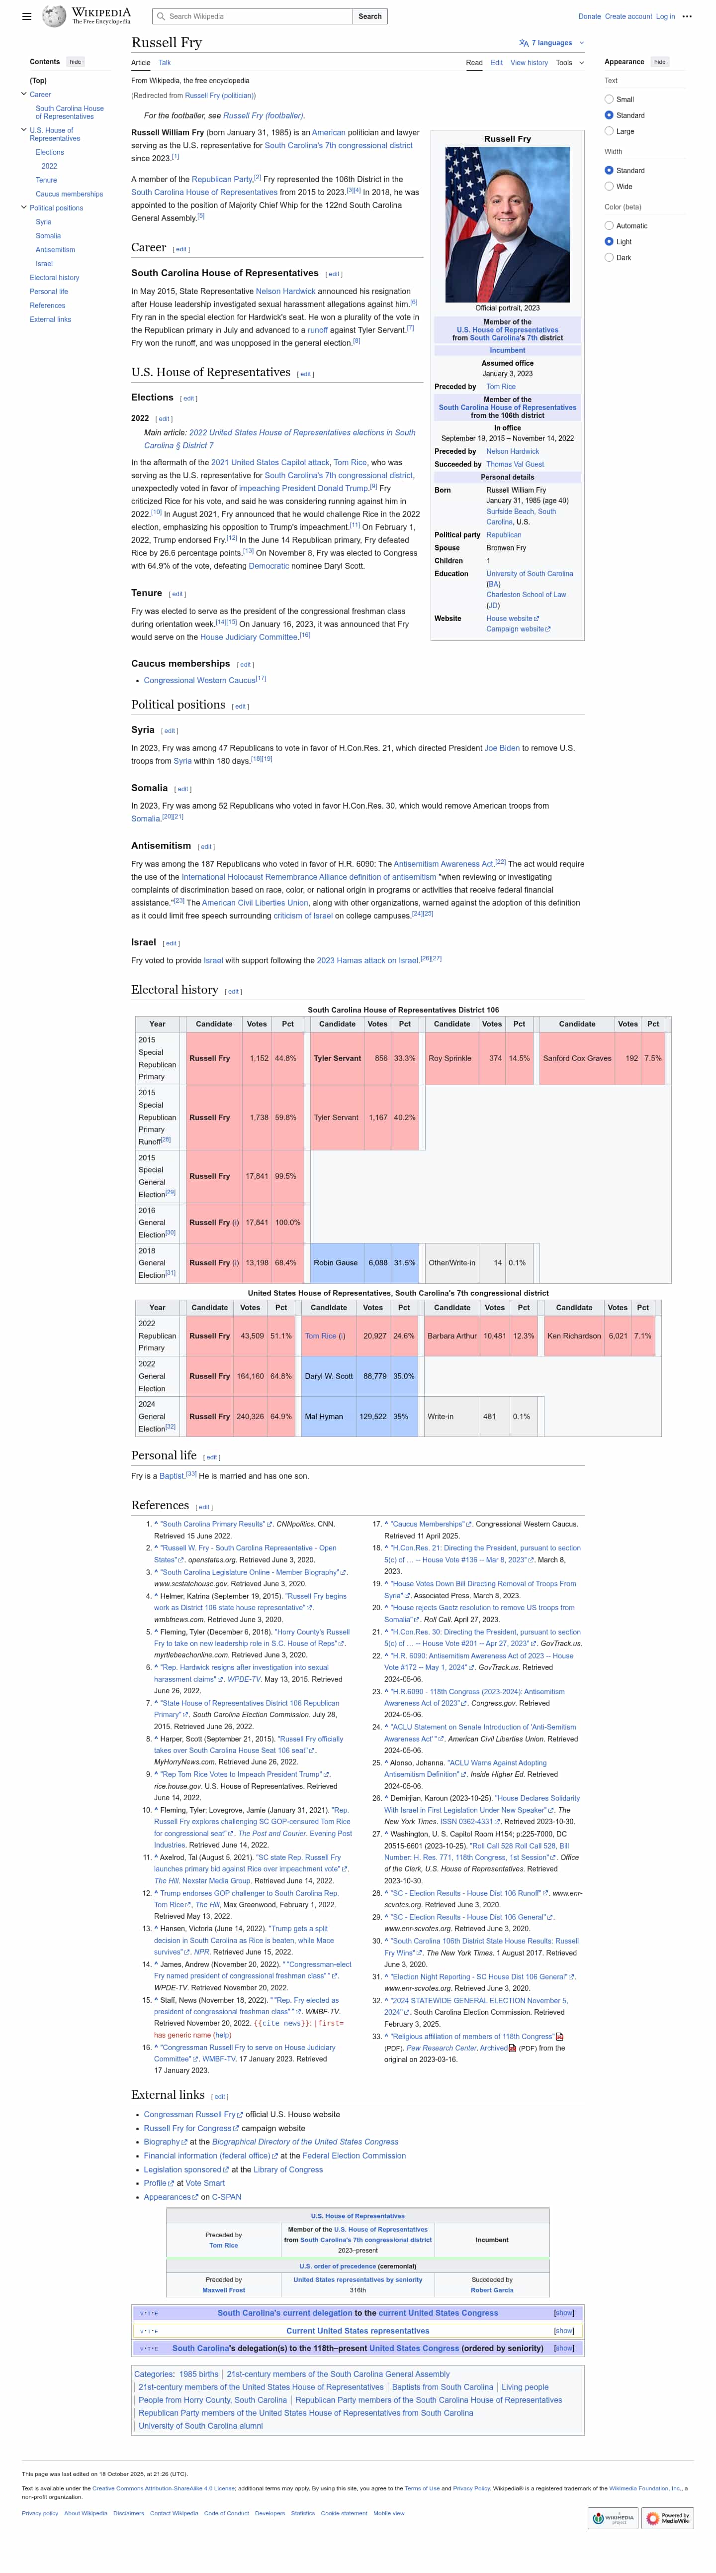Choose the Dark color mode

click(x=609, y=257)
